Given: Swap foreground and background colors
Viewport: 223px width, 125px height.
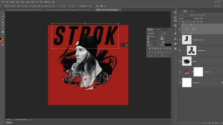Looking at the screenshot, I should click(x=2, y=38).
